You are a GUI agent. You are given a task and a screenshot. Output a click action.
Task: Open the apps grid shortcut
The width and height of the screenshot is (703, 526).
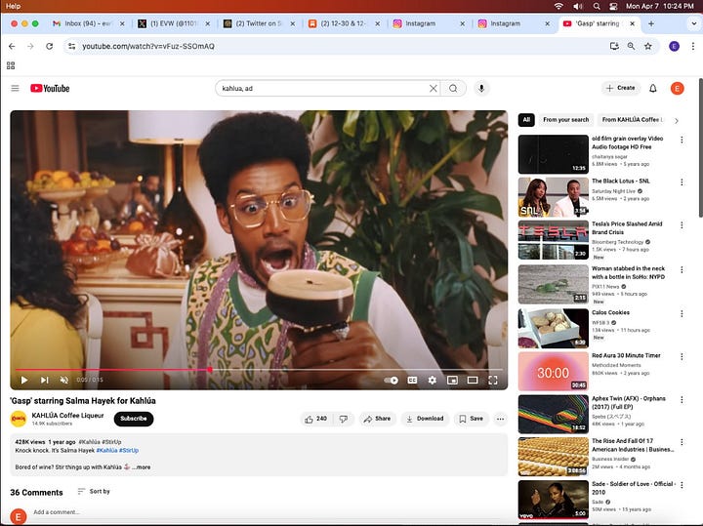[11, 65]
